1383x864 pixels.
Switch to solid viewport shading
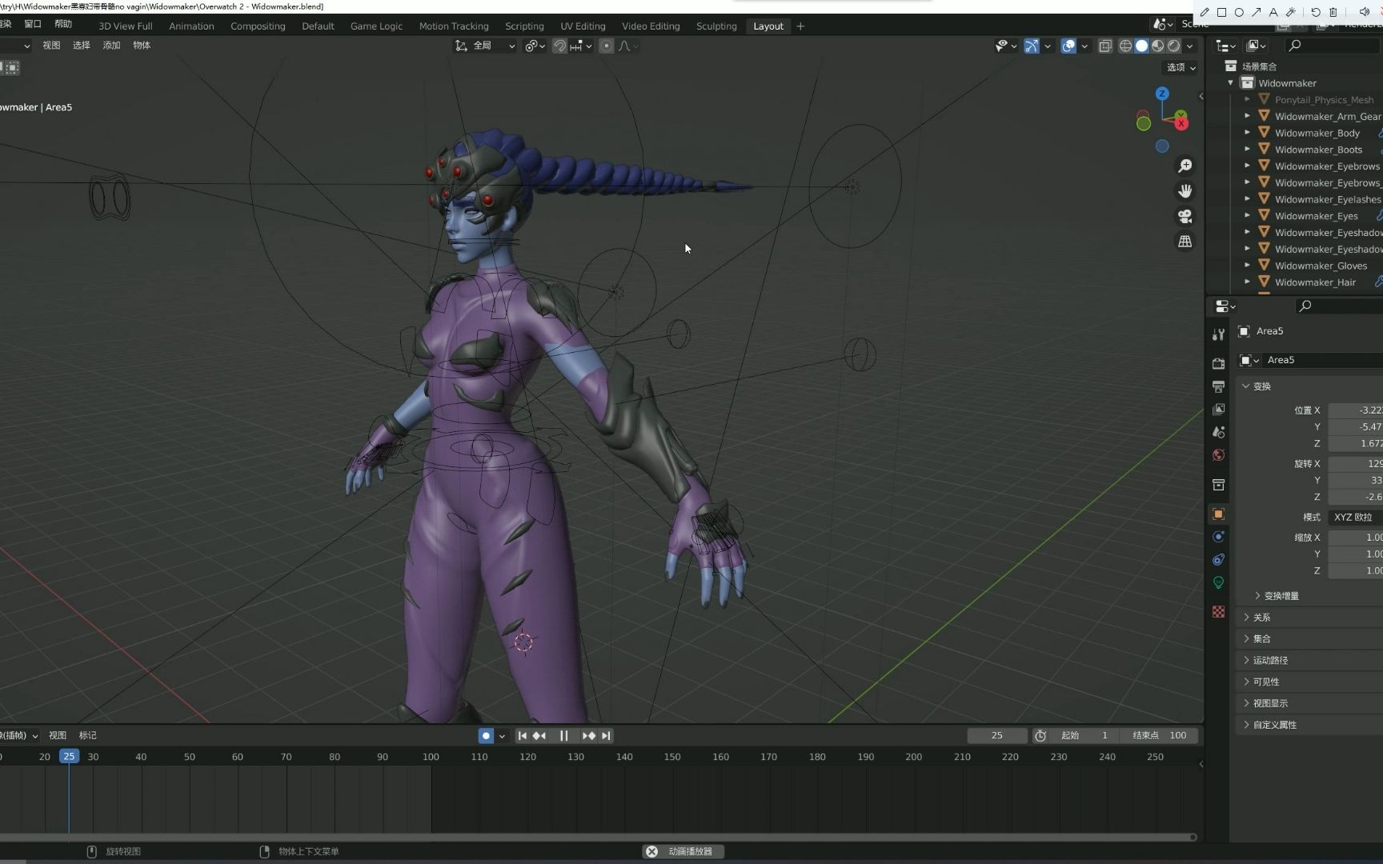[1141, 46]
